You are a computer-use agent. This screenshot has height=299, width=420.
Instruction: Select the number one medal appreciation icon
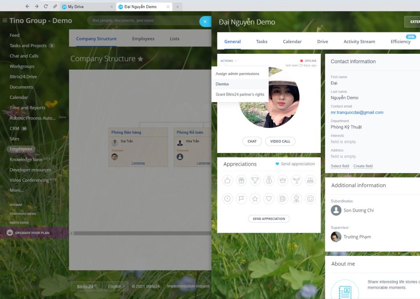(227, 199)
